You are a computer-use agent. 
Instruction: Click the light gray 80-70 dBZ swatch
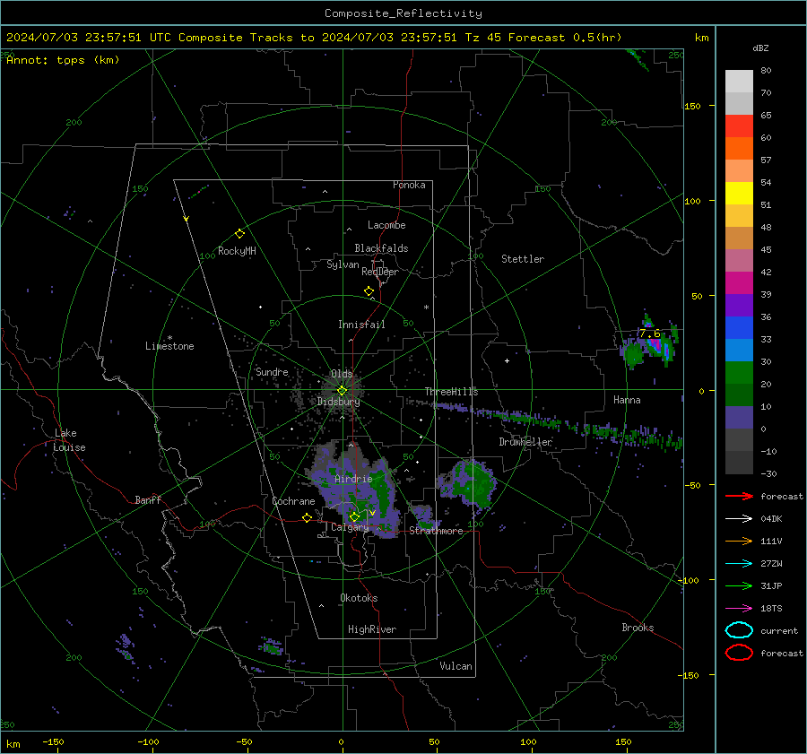pyautogui.click(x=739, y=82)
